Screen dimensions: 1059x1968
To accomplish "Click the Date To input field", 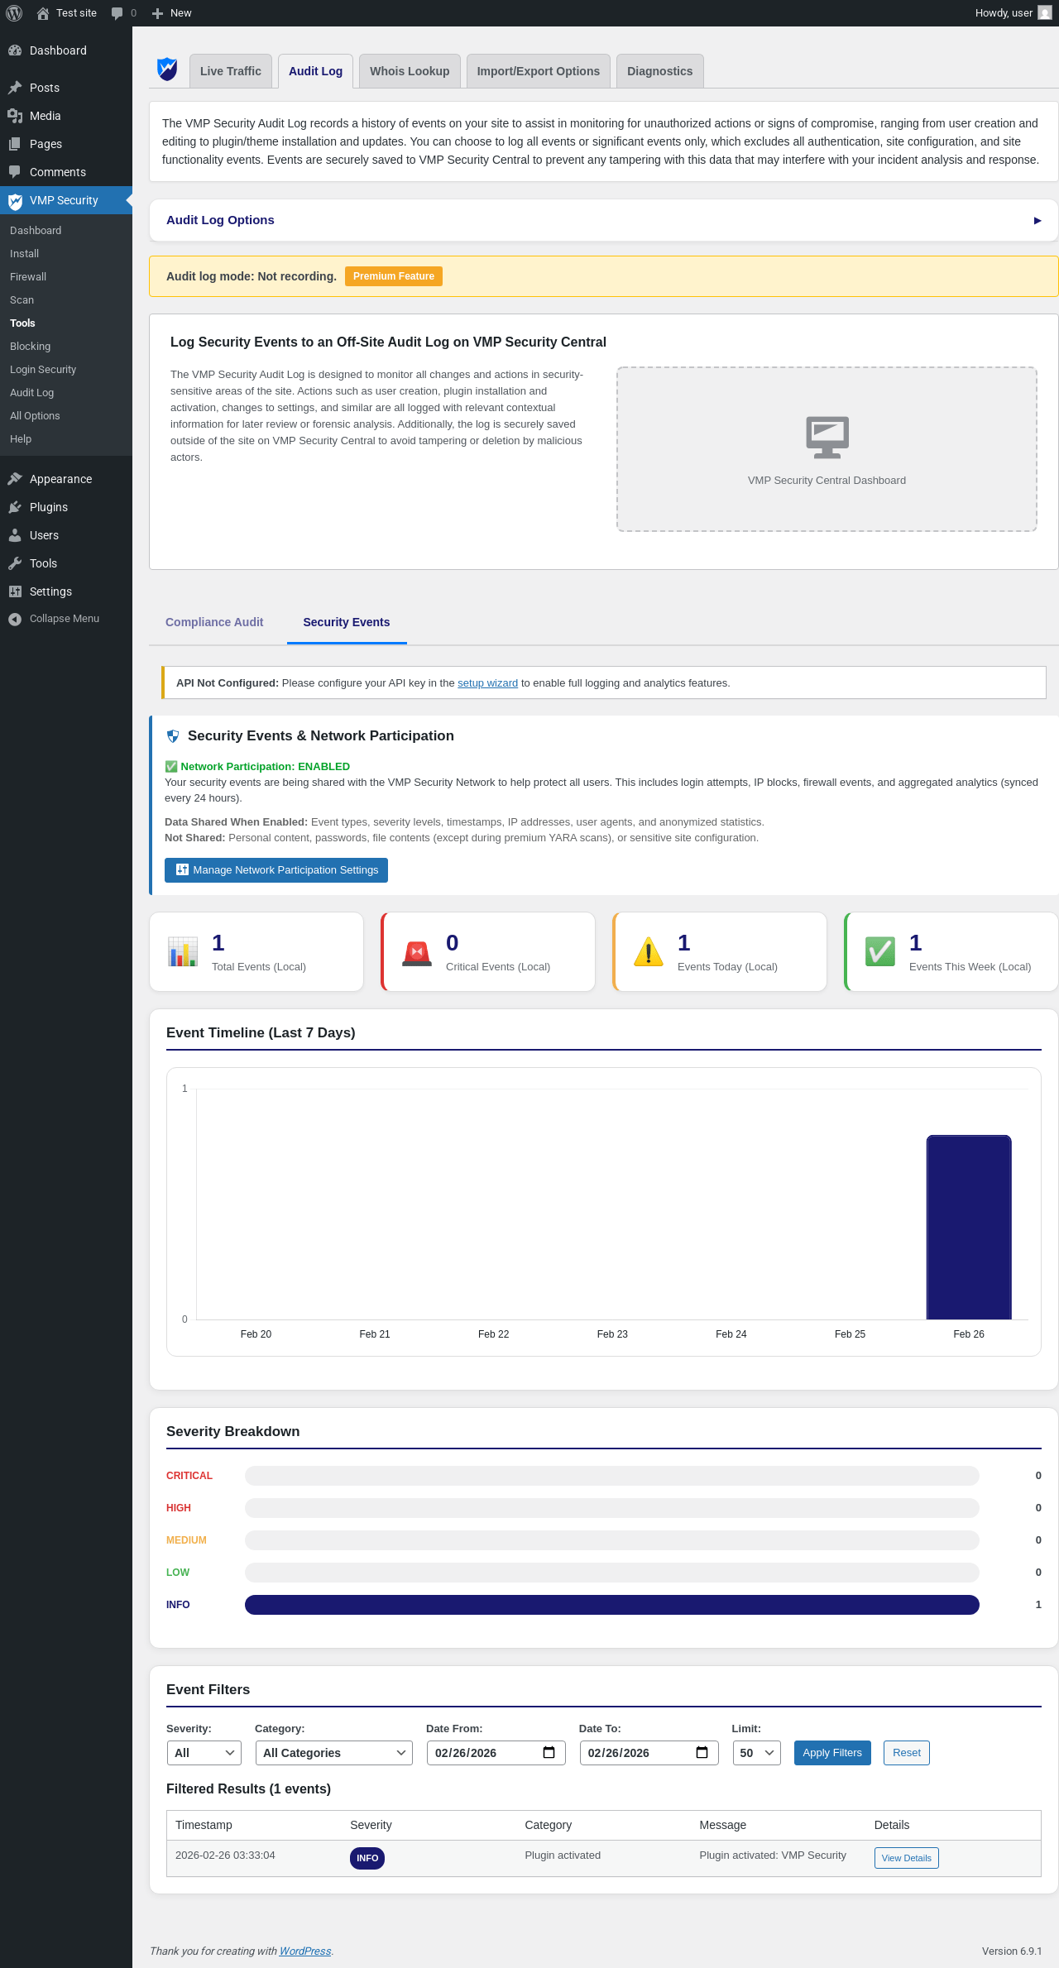I will 649,1753.
